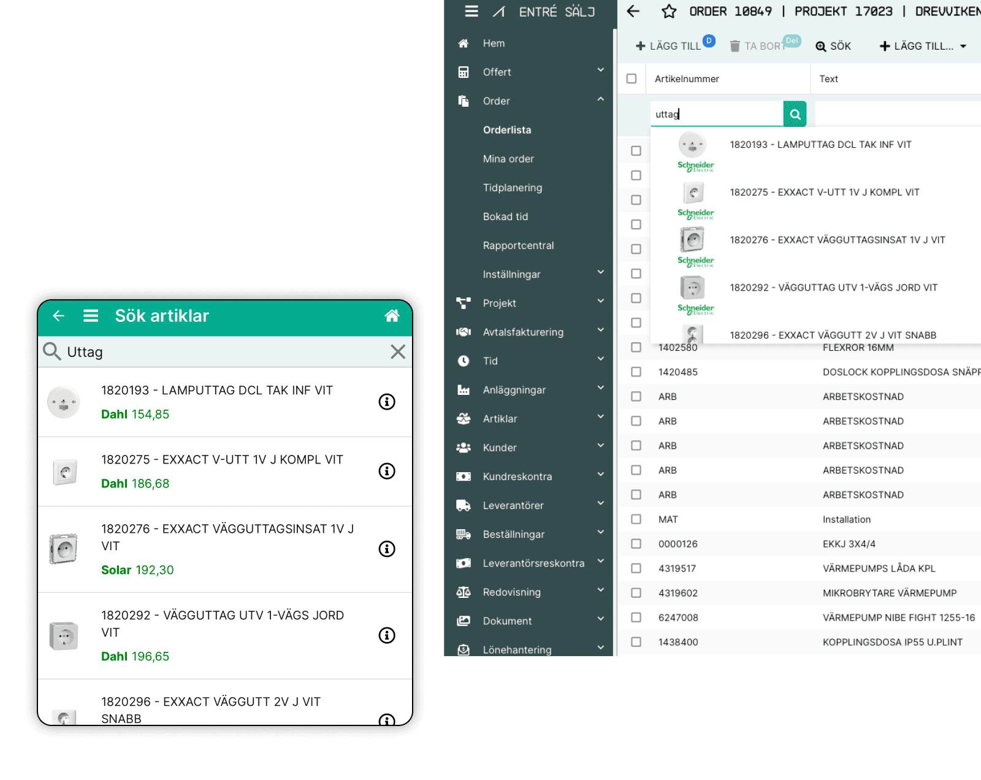Go home in the Sök artiklar mobile header
The height and width of the screenshot is (780, 981).
point(392,316)
